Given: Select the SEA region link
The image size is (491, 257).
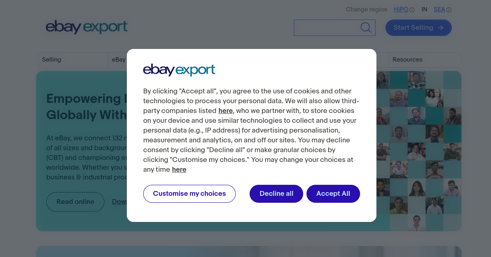Looking at the screenshot, I should [x=439, y=9].
